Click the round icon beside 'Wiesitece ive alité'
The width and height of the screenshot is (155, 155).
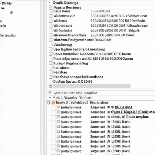(x=50, y=93)
